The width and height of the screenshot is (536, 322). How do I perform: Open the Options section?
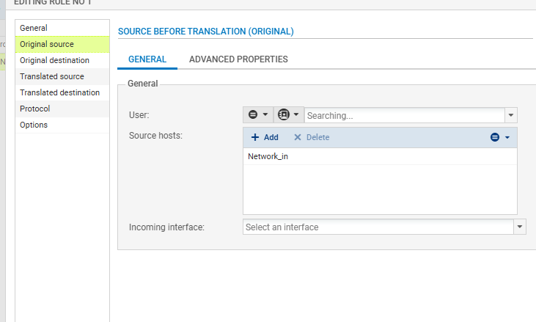point(34,125)
